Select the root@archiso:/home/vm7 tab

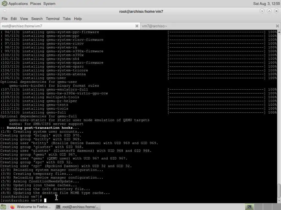tap(70, 26)
